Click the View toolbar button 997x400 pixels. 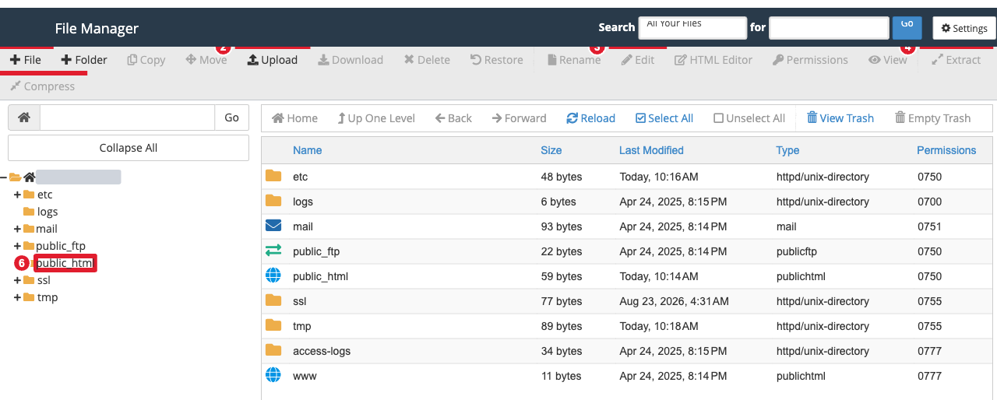tap(888, 60)
